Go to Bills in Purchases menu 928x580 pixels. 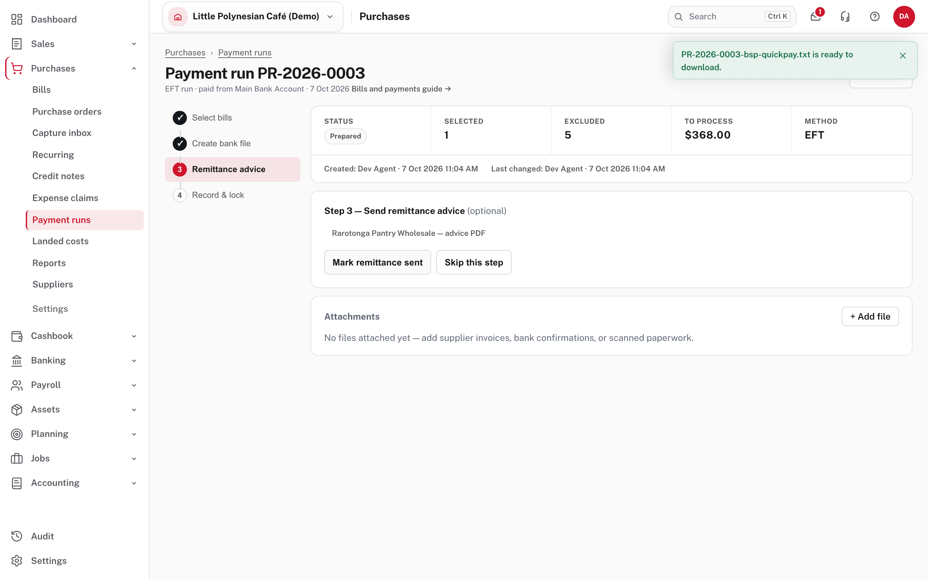tap(42, 90)
